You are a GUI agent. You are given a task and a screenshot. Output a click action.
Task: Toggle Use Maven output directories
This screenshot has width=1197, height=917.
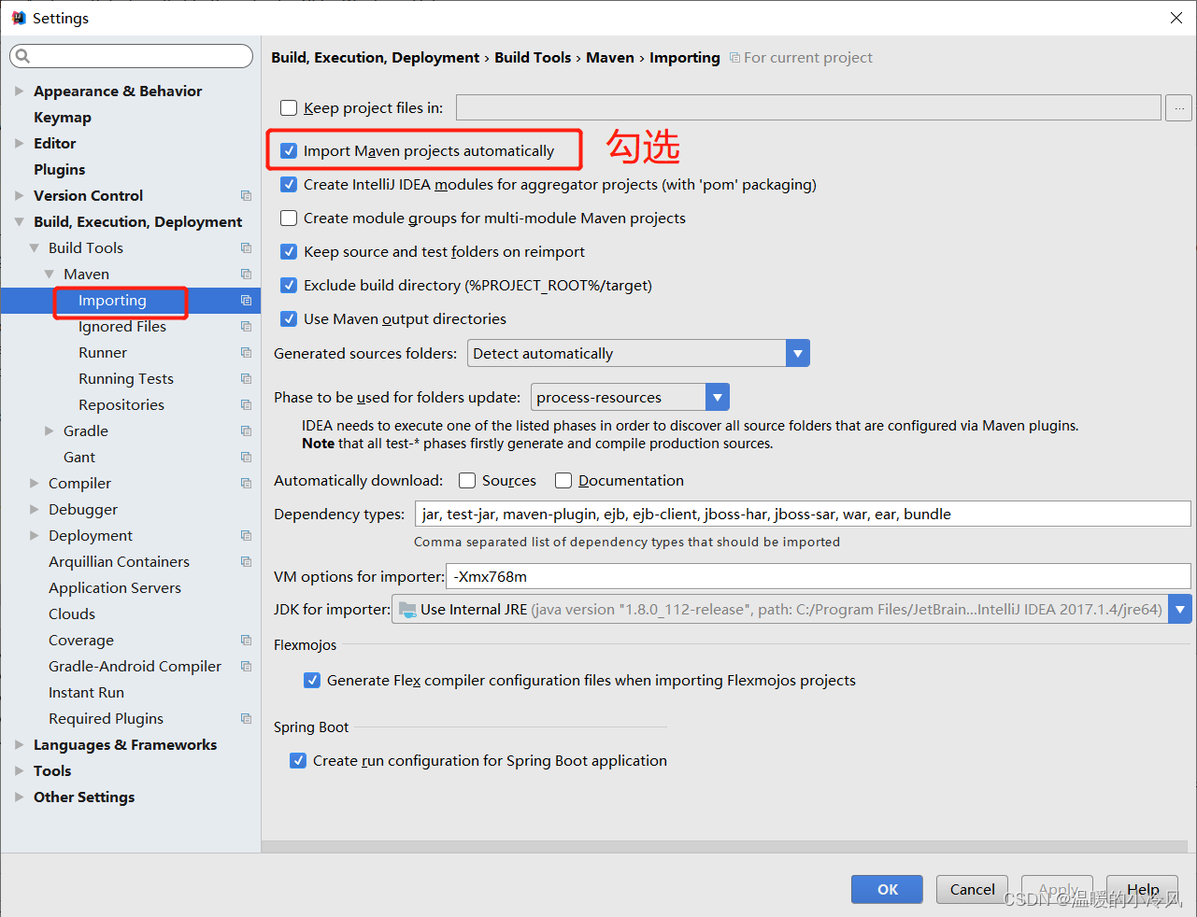289,319
